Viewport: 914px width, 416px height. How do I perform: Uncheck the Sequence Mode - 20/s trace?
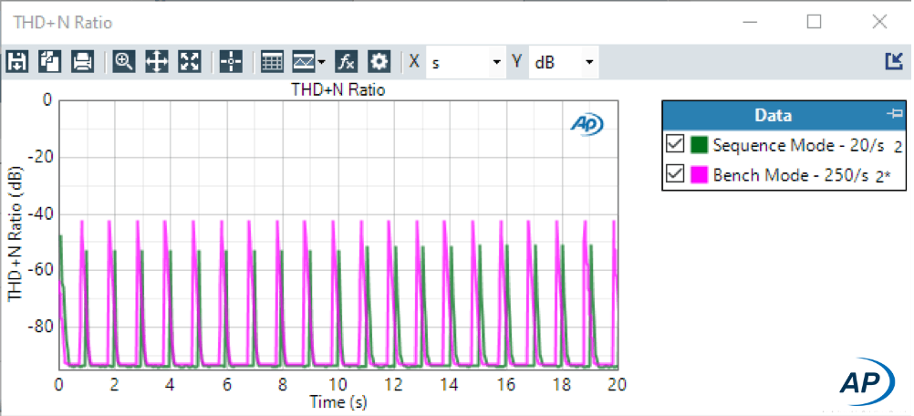[x=675, y=145]
